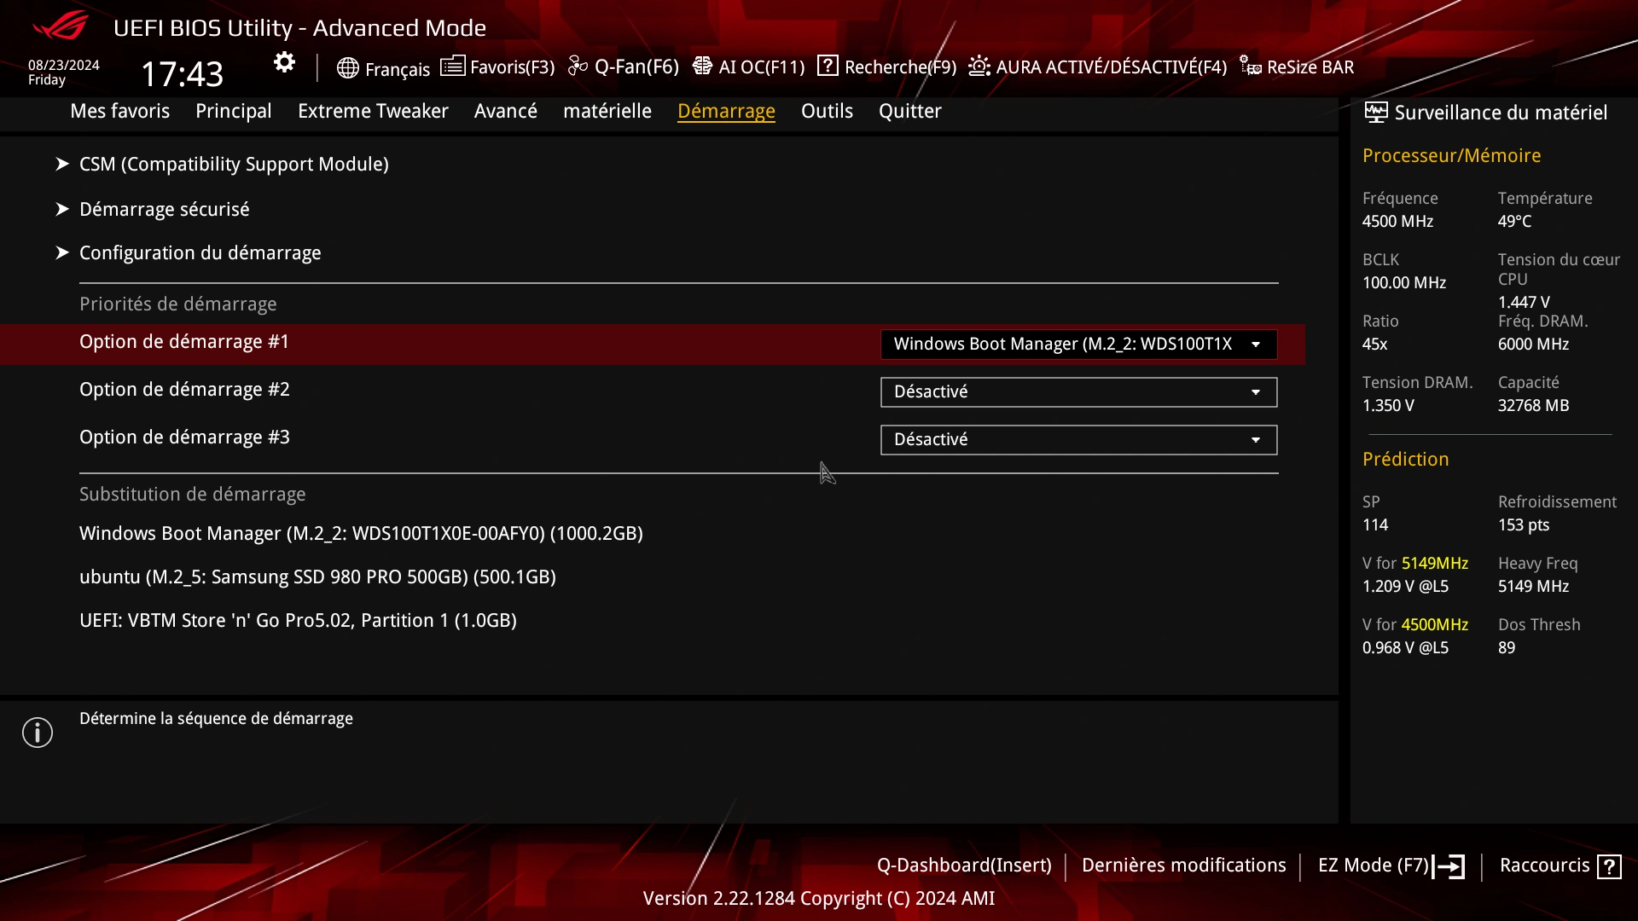Open Recherche(F9) search
This screenshot has height=921, width=1638.
coord(900,67)
